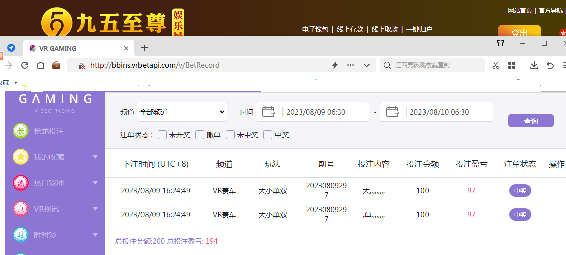Open 长龙投注 in the sidebar

(48, 131)
